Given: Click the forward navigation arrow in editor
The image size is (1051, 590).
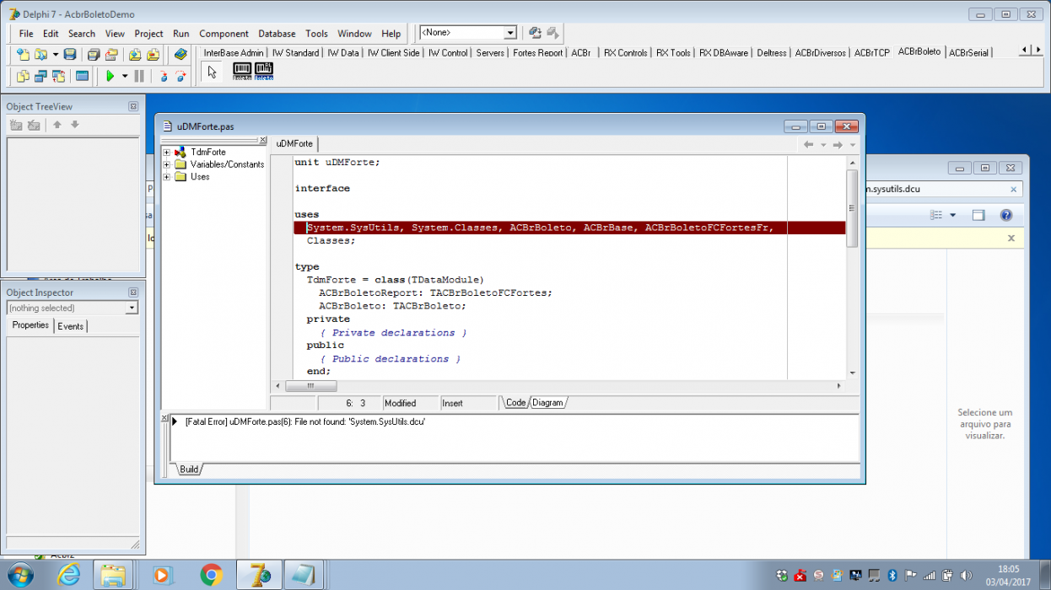Looking at the screenshot, I should pos(838,145).
